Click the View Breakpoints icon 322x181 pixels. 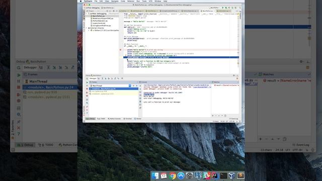tap(87, 93)
